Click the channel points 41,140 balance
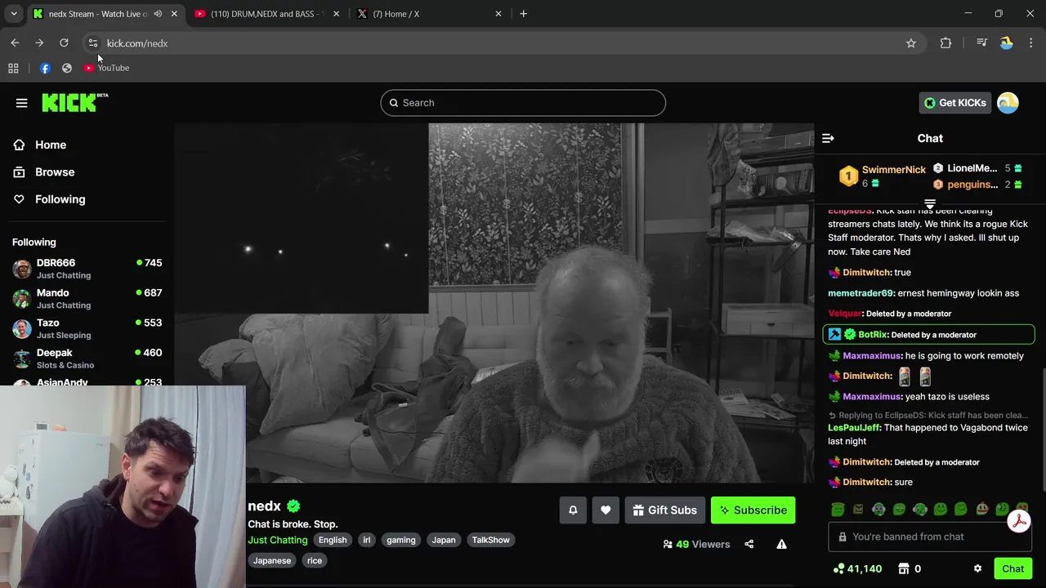This screenshot has width=1046, height=588. point(857,568)
